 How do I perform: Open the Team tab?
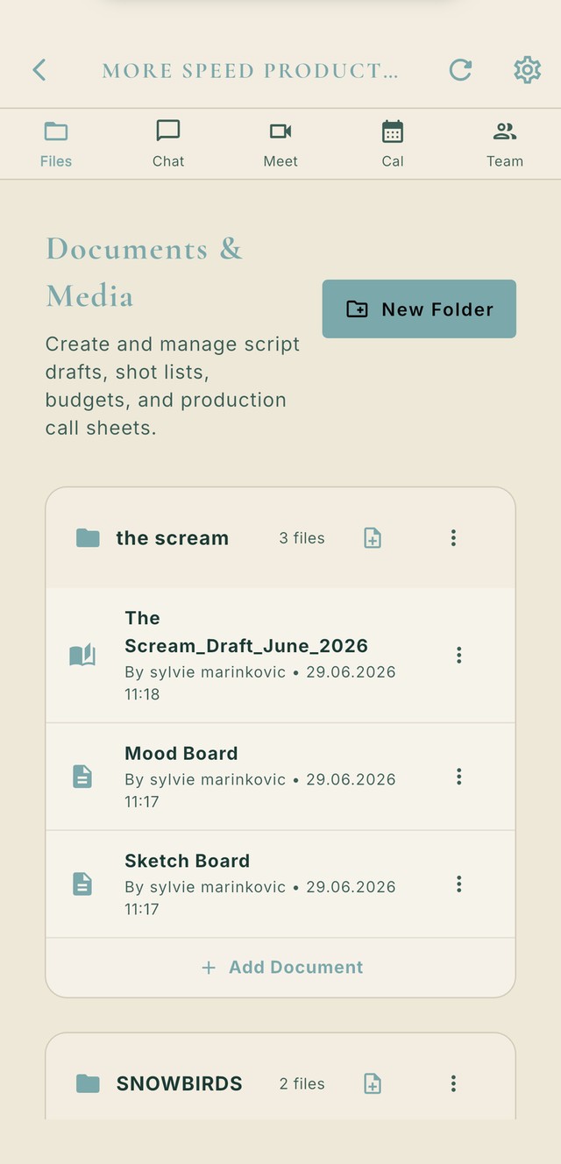pos(505,145)
